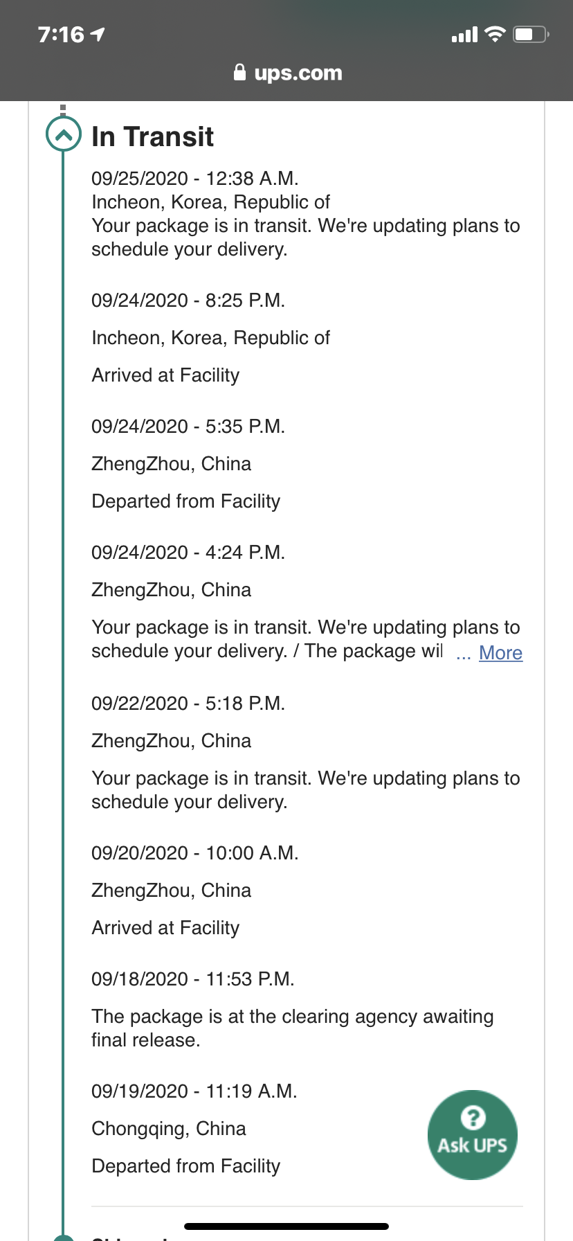Tap the 5:35 P.M. Departed from Facility entry
Screen dimensions: 573x1241
(x=188, y=464)
